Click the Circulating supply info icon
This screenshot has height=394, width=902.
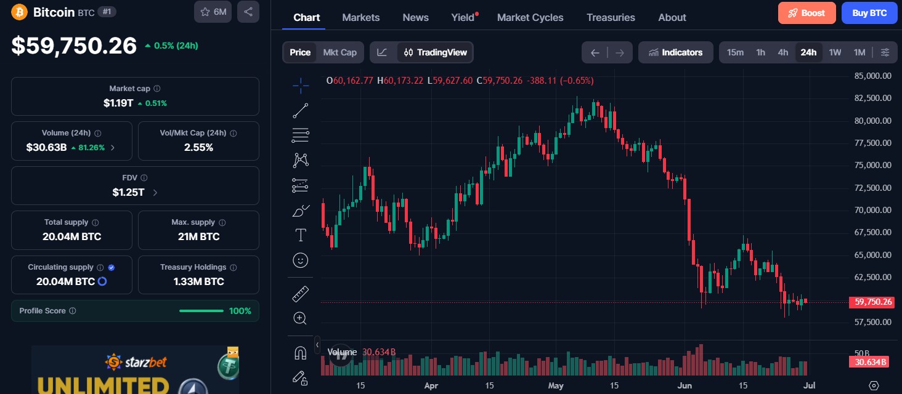100,267
